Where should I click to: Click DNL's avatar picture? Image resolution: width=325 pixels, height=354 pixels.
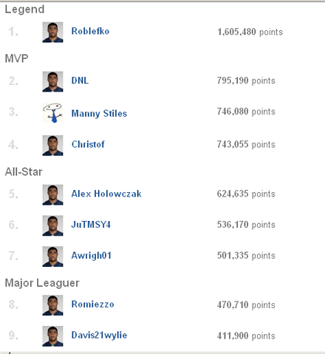[52, 81]
